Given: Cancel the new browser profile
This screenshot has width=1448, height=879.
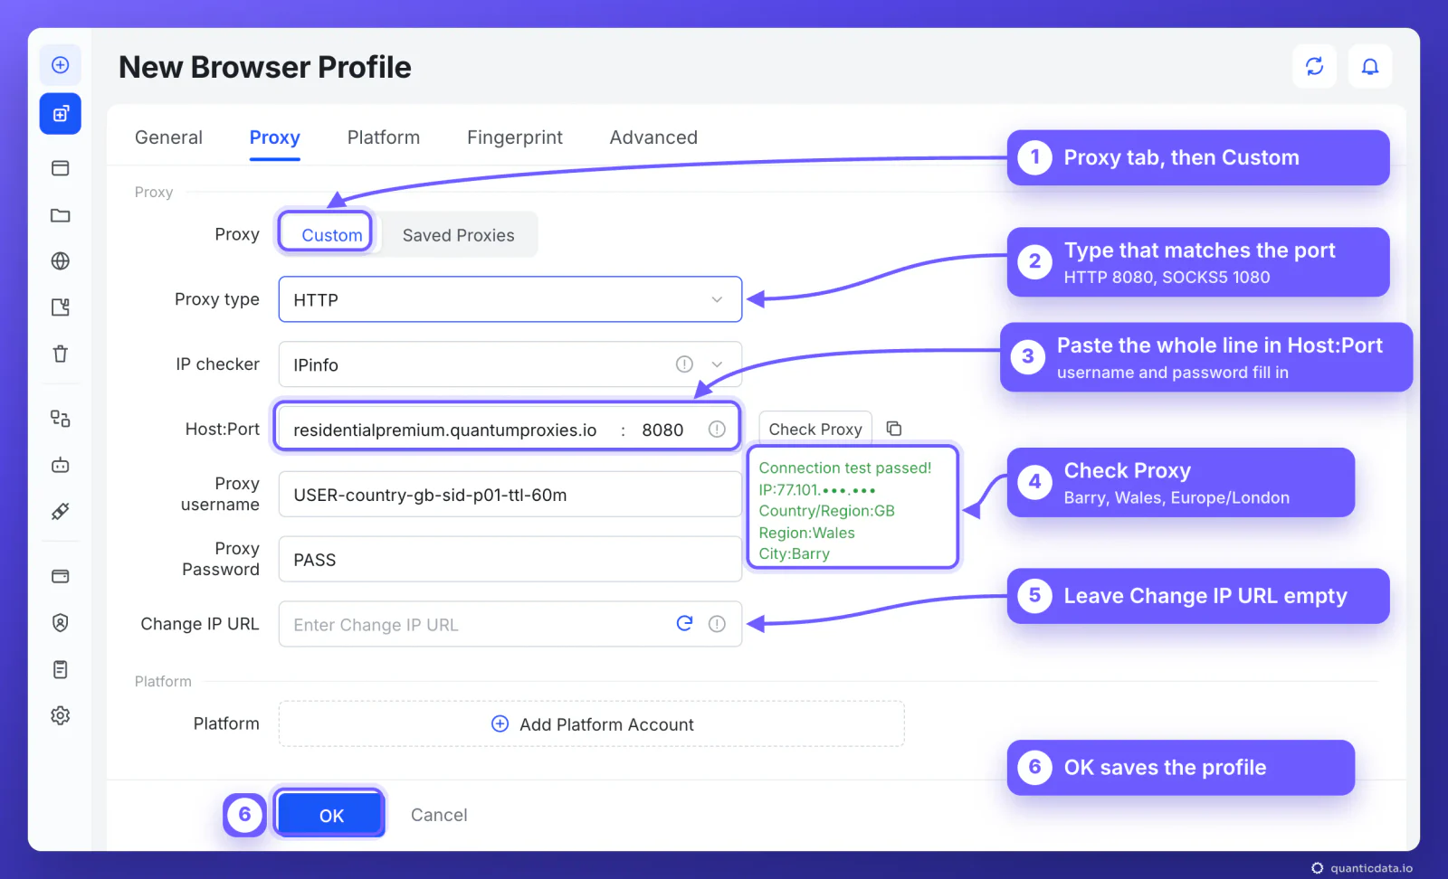Looking at the screenshot, I should click(x=439, y=815).
